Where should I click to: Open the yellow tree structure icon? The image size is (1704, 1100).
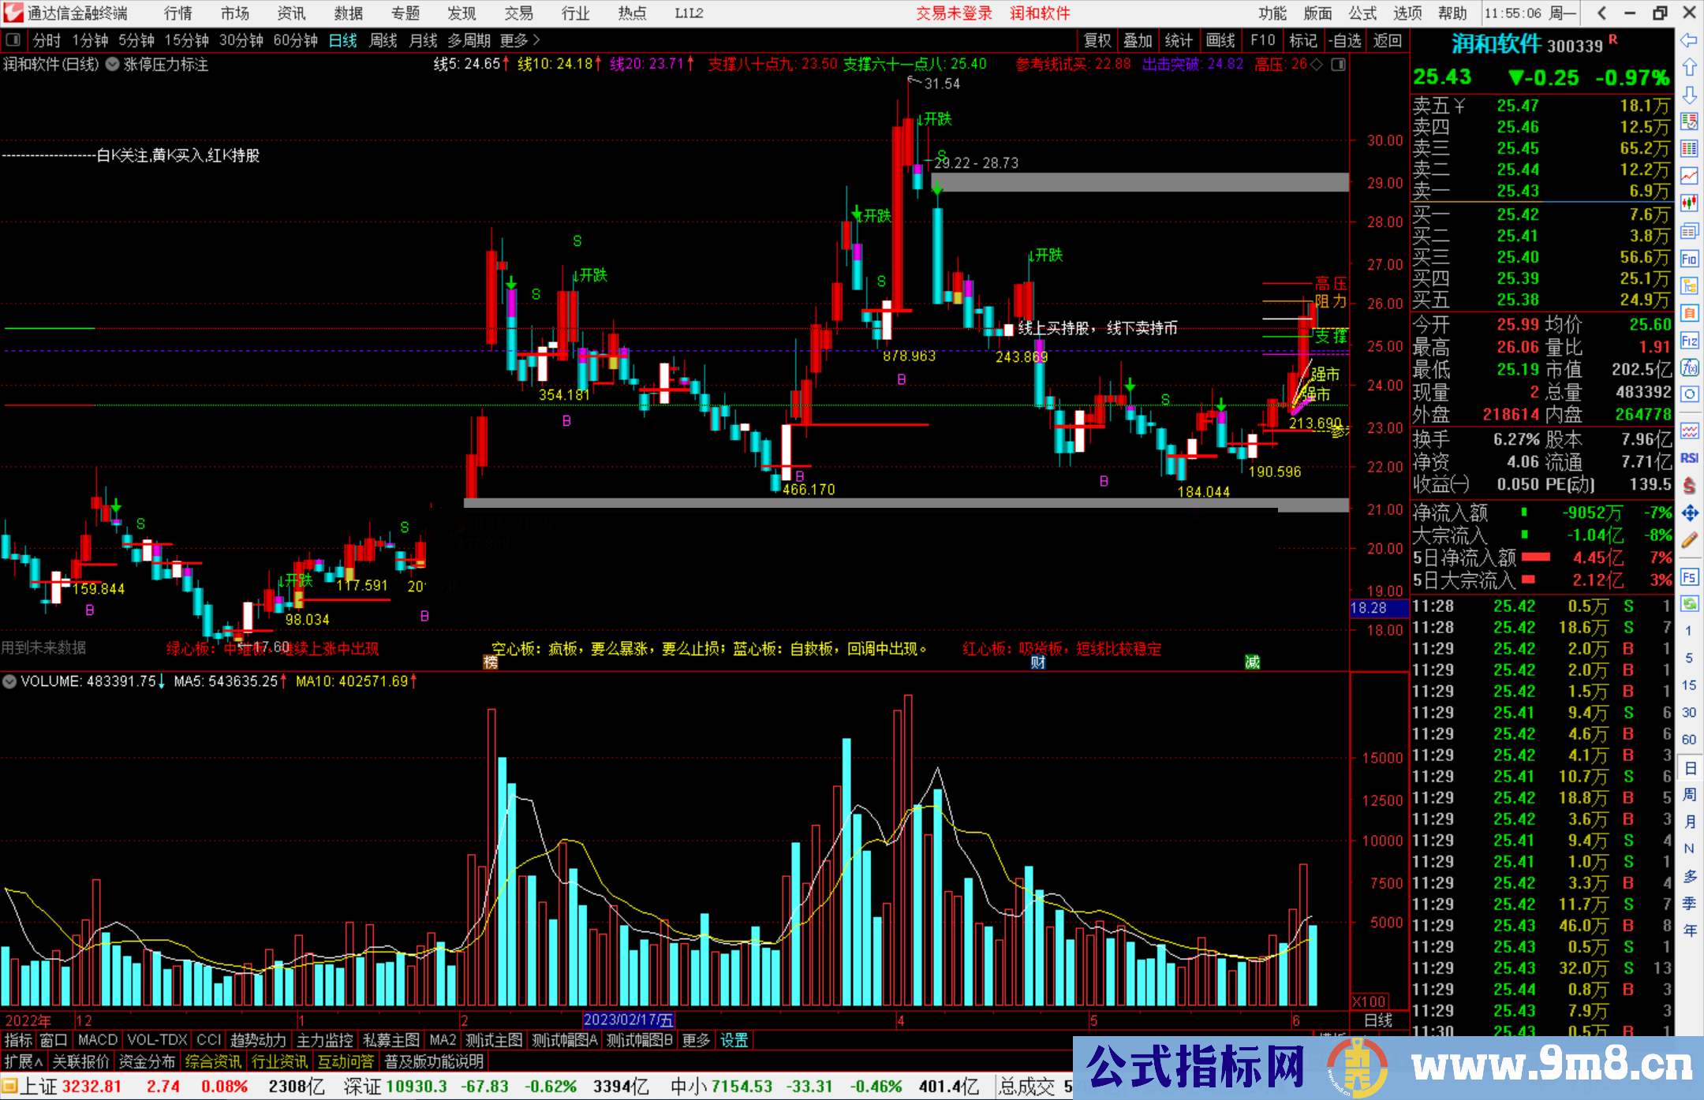click(x=1689, y=285)
